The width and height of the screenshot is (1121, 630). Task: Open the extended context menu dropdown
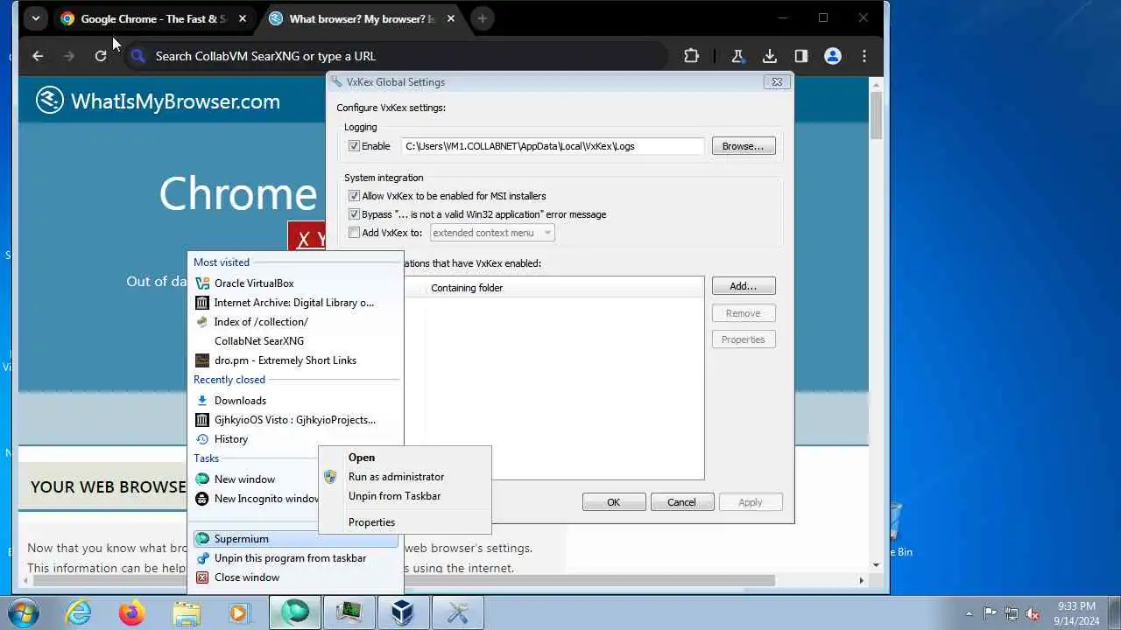coord(492,233)
